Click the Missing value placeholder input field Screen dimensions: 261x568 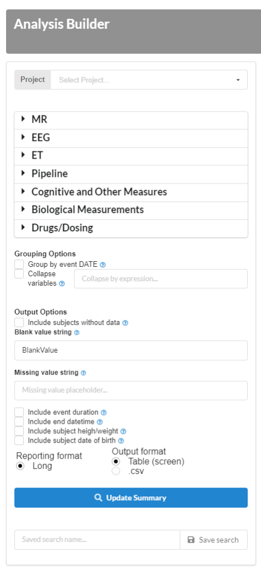point(131,390)
